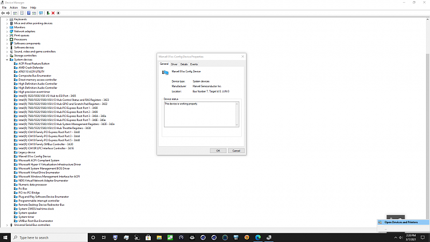Open the View menu

click(24, 7)
